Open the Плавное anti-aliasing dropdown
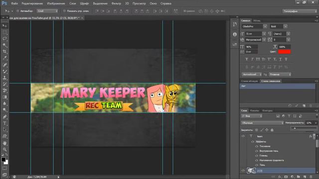The width and height of the screenshot is (319, 179). coord(280,75)
